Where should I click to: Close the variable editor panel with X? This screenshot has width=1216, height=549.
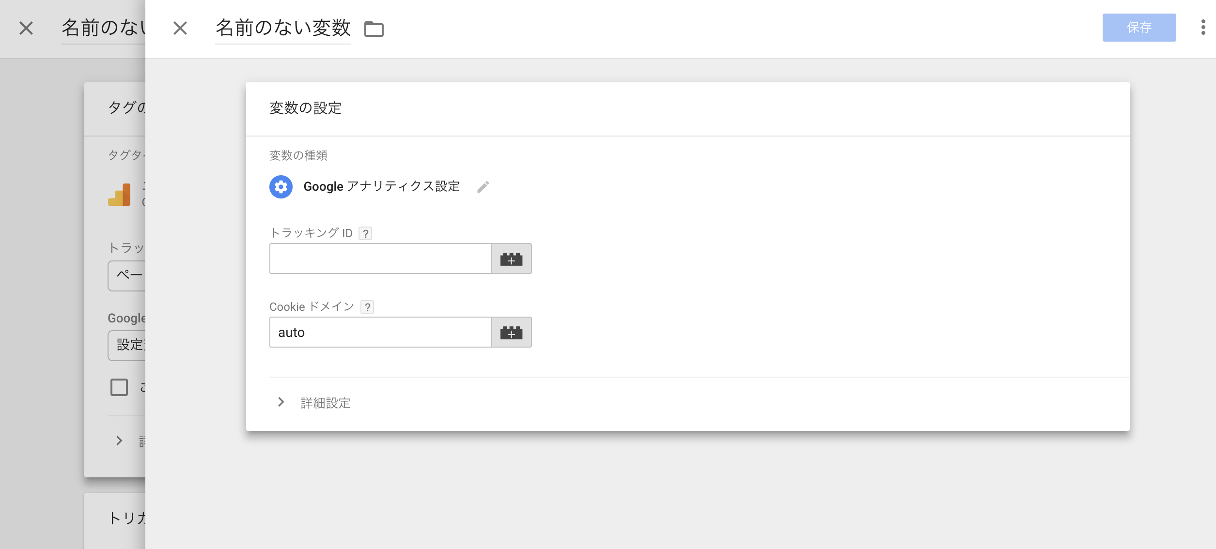point(180,28)
